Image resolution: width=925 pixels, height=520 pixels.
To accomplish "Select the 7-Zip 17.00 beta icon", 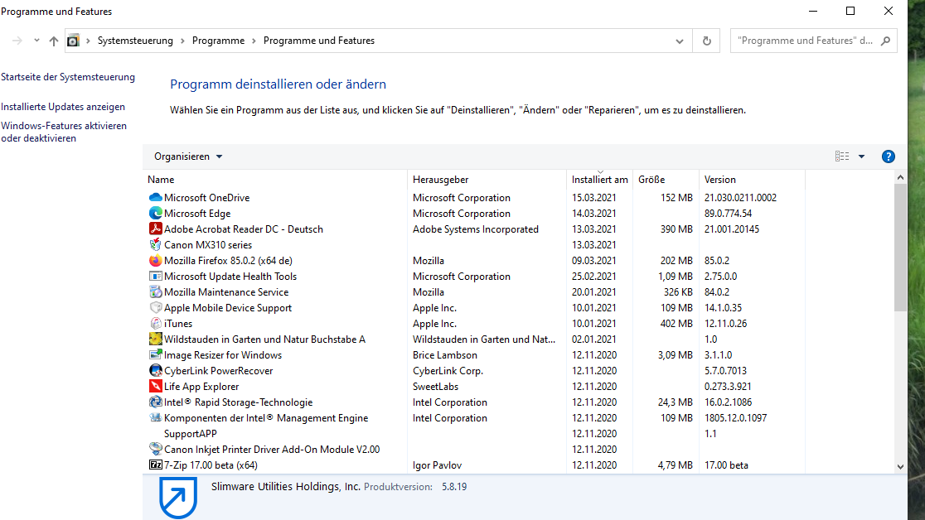I will coord(155,465).
